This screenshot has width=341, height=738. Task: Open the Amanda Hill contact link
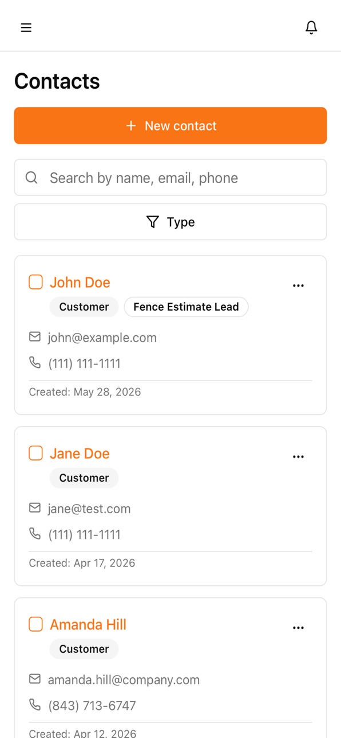tap(88, 624)
